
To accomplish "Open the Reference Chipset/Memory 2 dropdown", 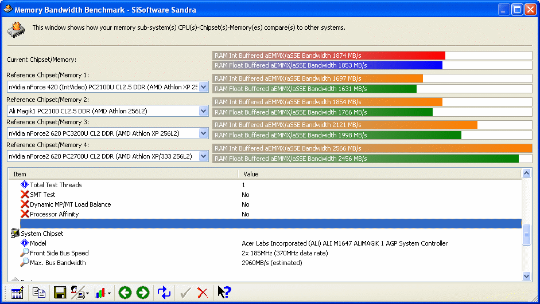I will click(x=203, y=110).
